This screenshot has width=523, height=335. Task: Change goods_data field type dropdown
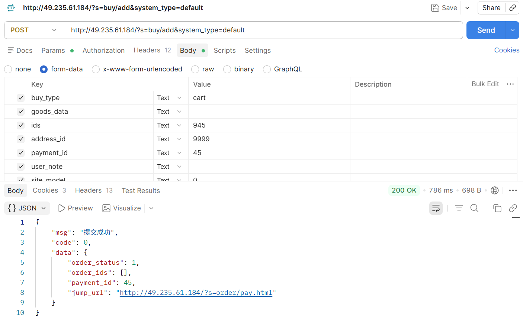169,112
